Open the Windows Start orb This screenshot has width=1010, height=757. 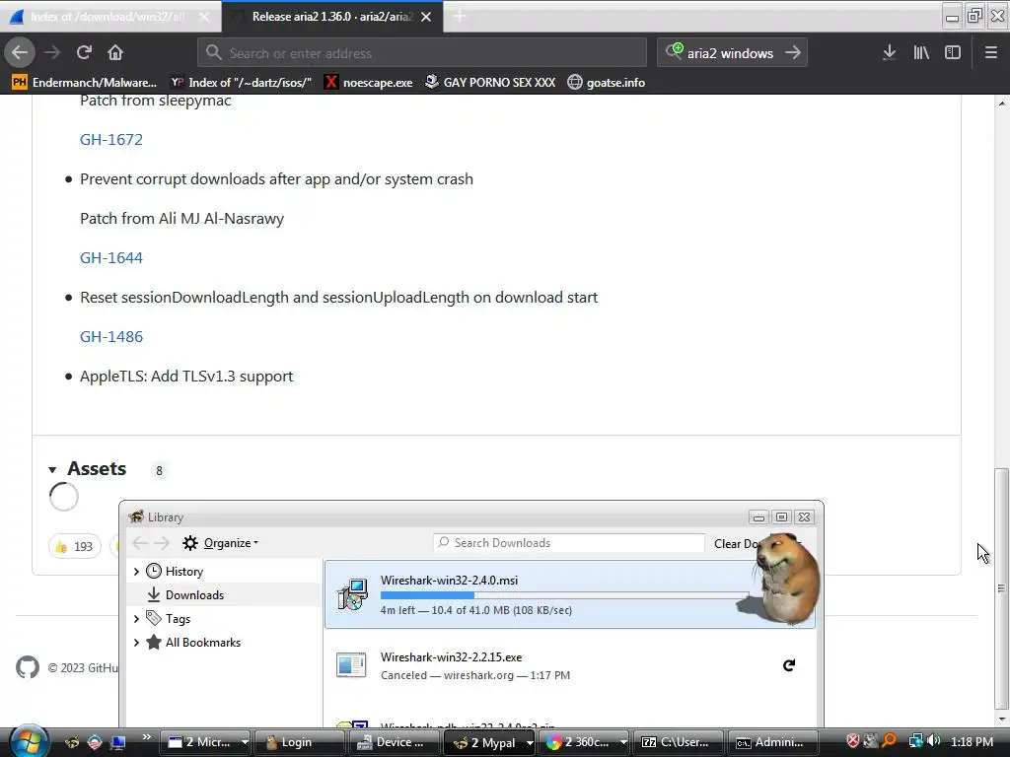tap(29, 741)
